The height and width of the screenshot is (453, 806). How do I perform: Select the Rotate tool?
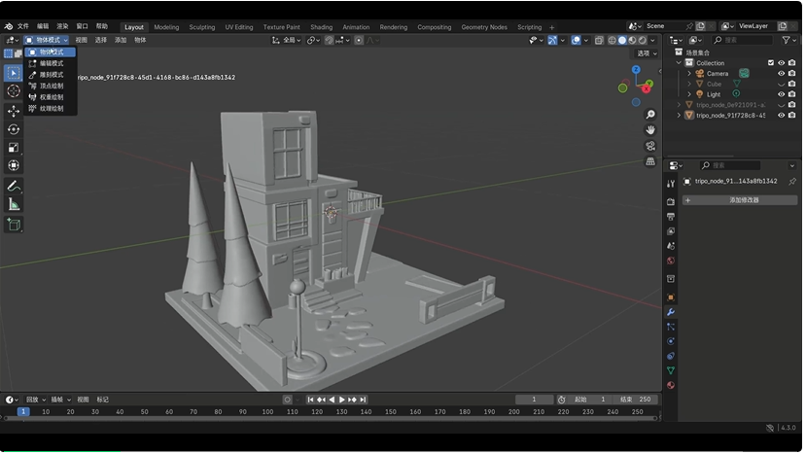[14, 129]
